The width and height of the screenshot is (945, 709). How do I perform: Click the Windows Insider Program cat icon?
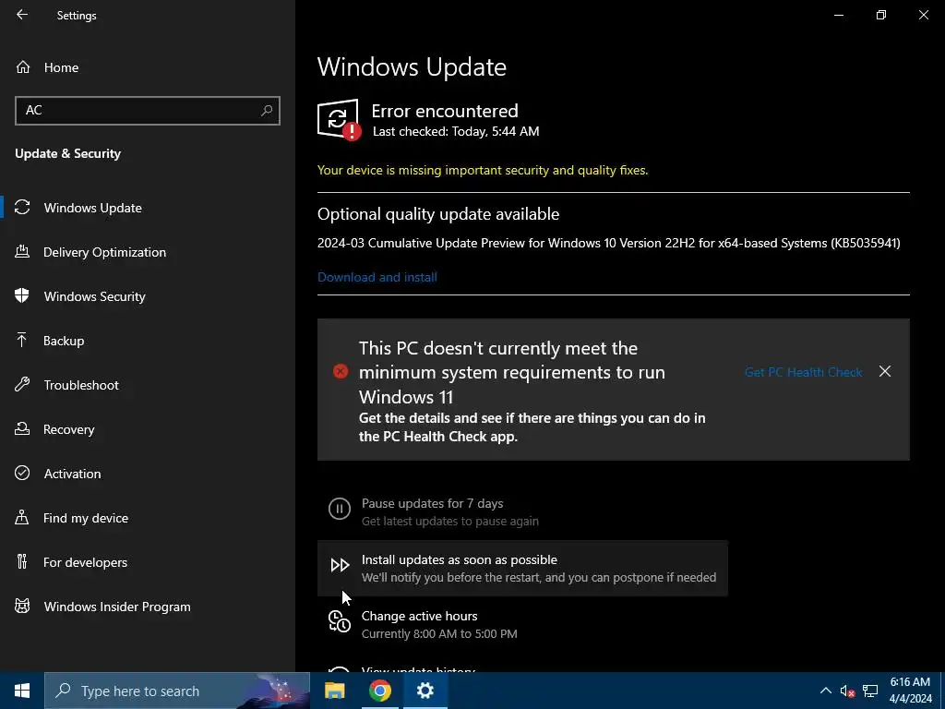pos(22,606)
